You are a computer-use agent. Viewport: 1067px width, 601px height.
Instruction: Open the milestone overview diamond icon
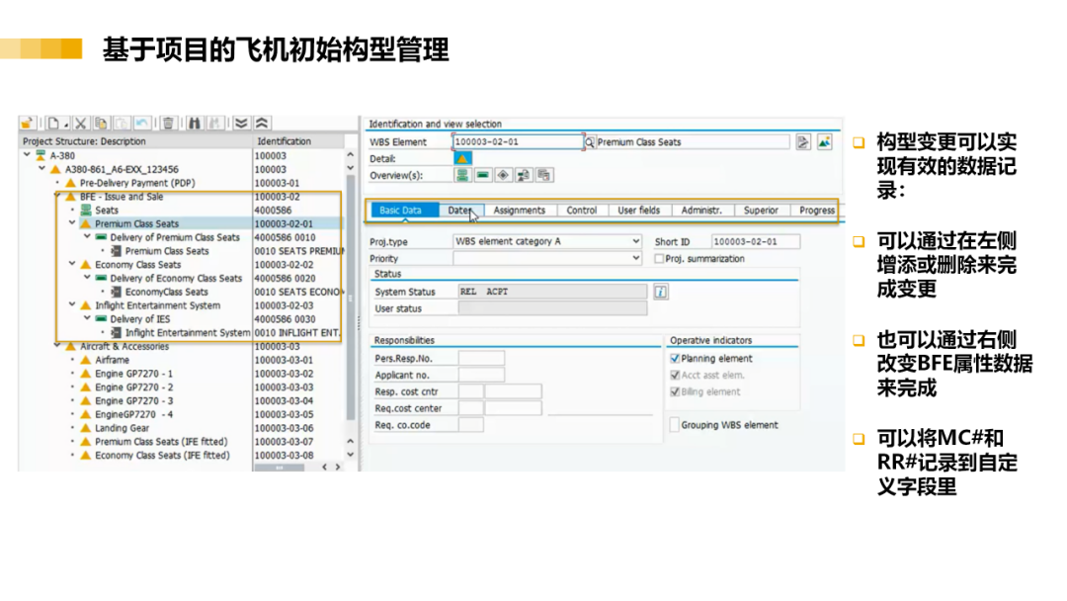click(503, 176)
